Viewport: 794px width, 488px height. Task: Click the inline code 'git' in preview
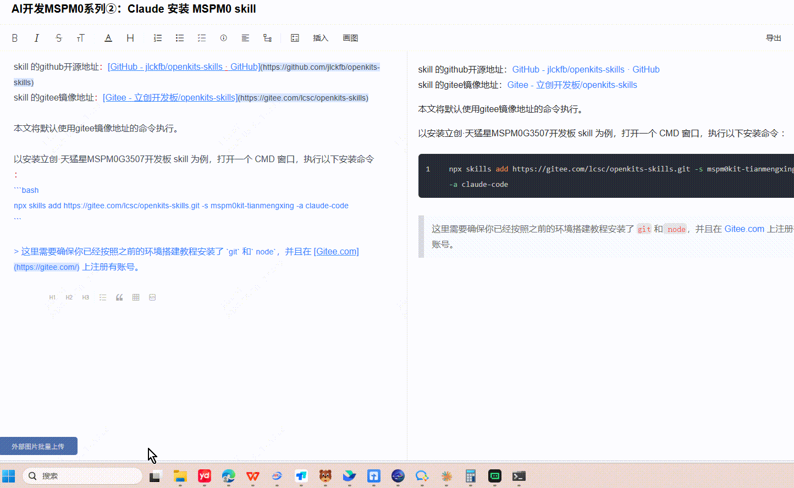click(x=644, y=229)
